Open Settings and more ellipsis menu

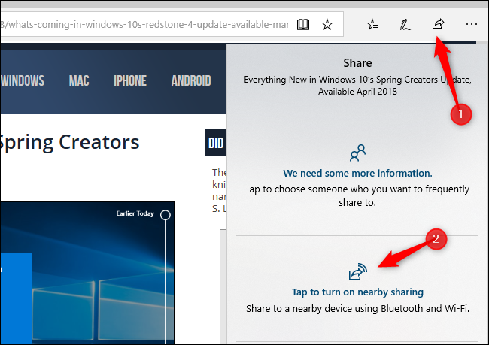(x=471, y=24)
